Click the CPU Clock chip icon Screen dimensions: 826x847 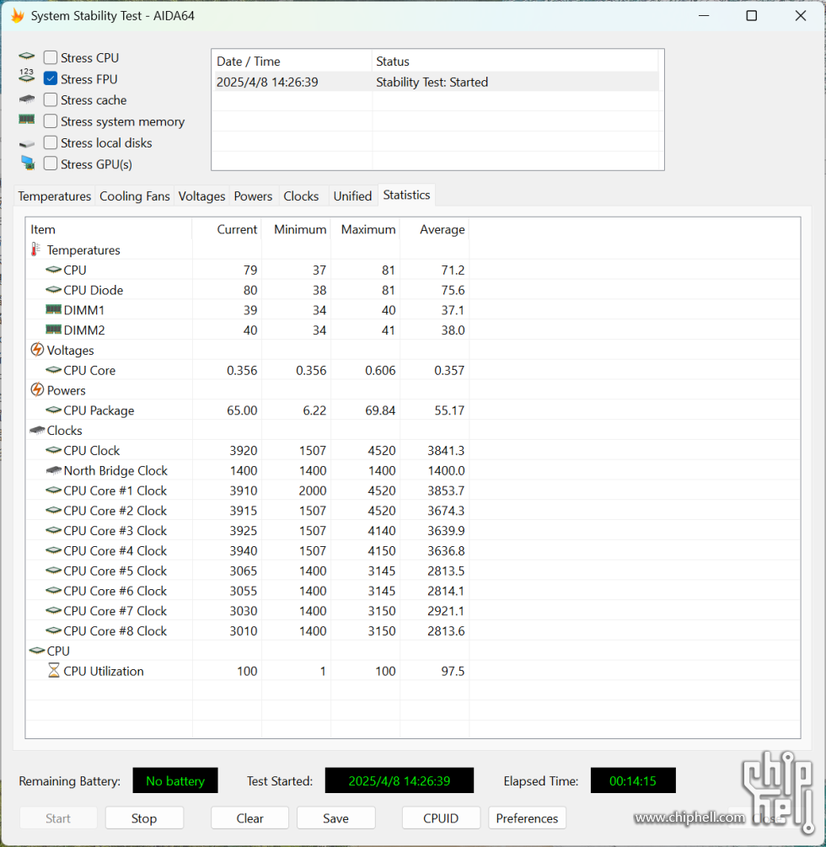point(53,450)
